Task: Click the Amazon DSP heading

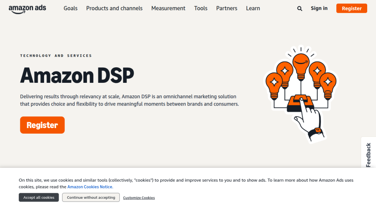Action: tap(77, 75)
